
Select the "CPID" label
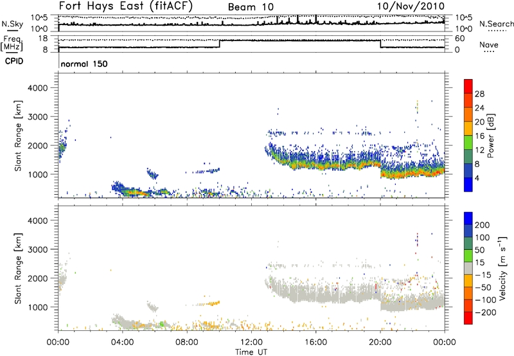tap(14, 61)
